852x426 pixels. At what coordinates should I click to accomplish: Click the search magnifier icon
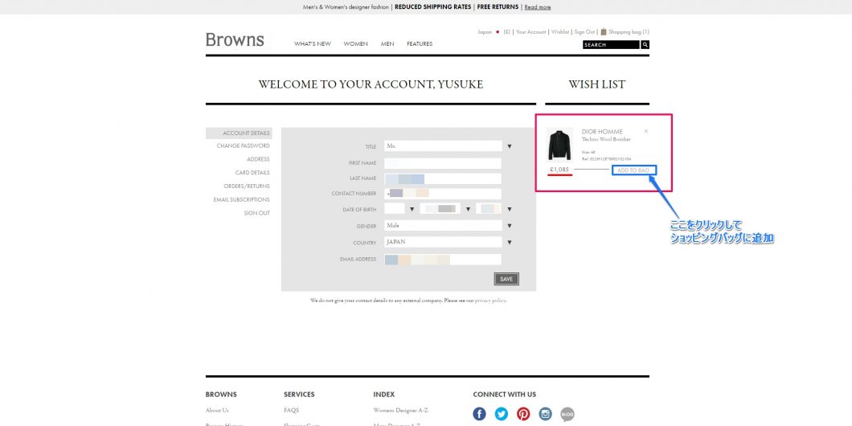[x=645, y=44]
